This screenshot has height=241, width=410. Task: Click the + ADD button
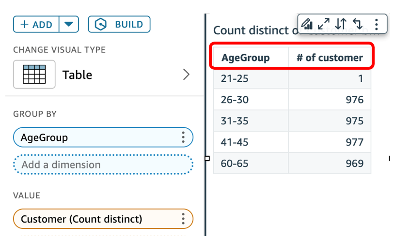click(x=36, y=24)
